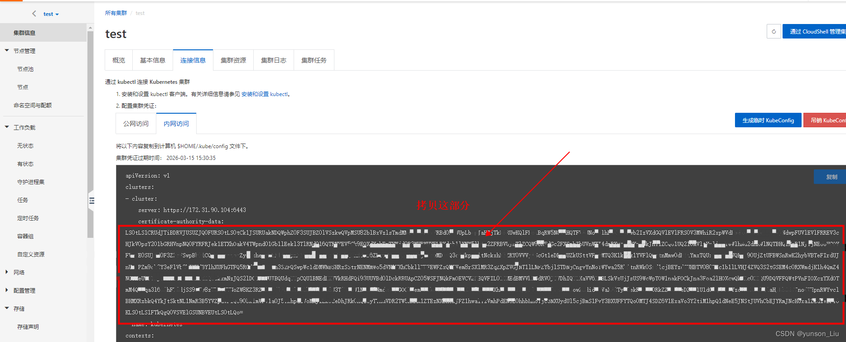Switch to the 集群资源 tab

coord(233,60)
